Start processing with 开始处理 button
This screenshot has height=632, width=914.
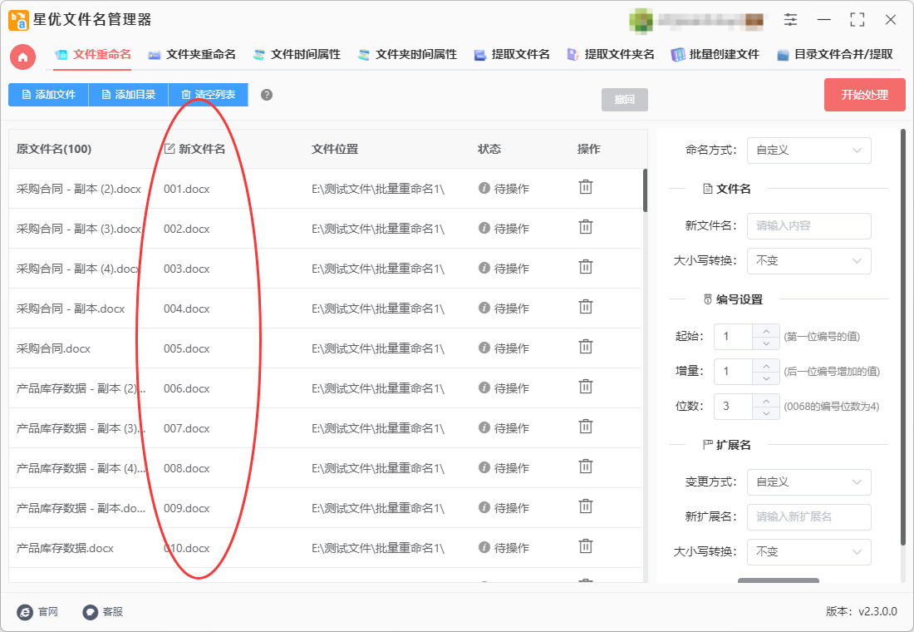[864, 95]
